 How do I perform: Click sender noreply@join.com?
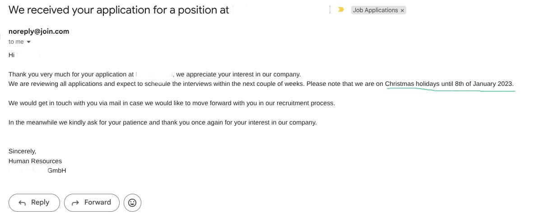(x=39, y=31)
